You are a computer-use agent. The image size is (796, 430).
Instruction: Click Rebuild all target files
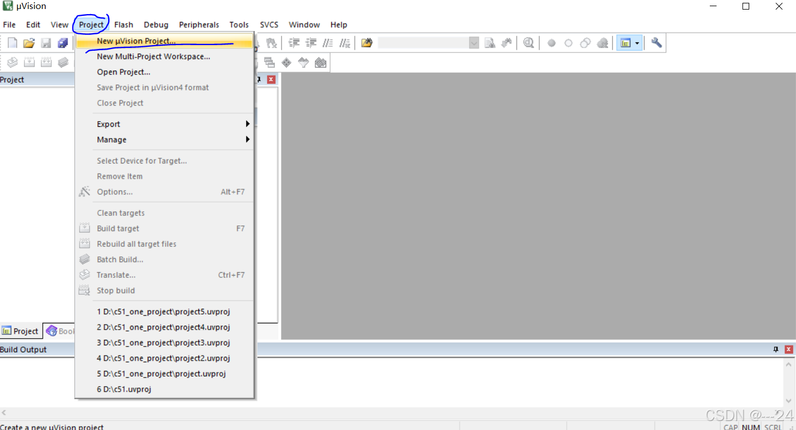click(x=164, y=244)
